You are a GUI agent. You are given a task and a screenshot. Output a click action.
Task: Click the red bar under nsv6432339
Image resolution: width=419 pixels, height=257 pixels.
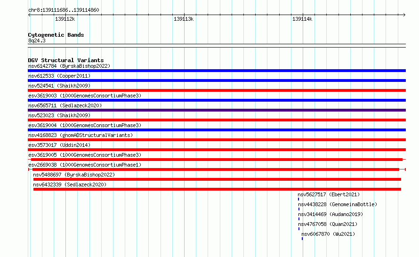click(217, 189)
